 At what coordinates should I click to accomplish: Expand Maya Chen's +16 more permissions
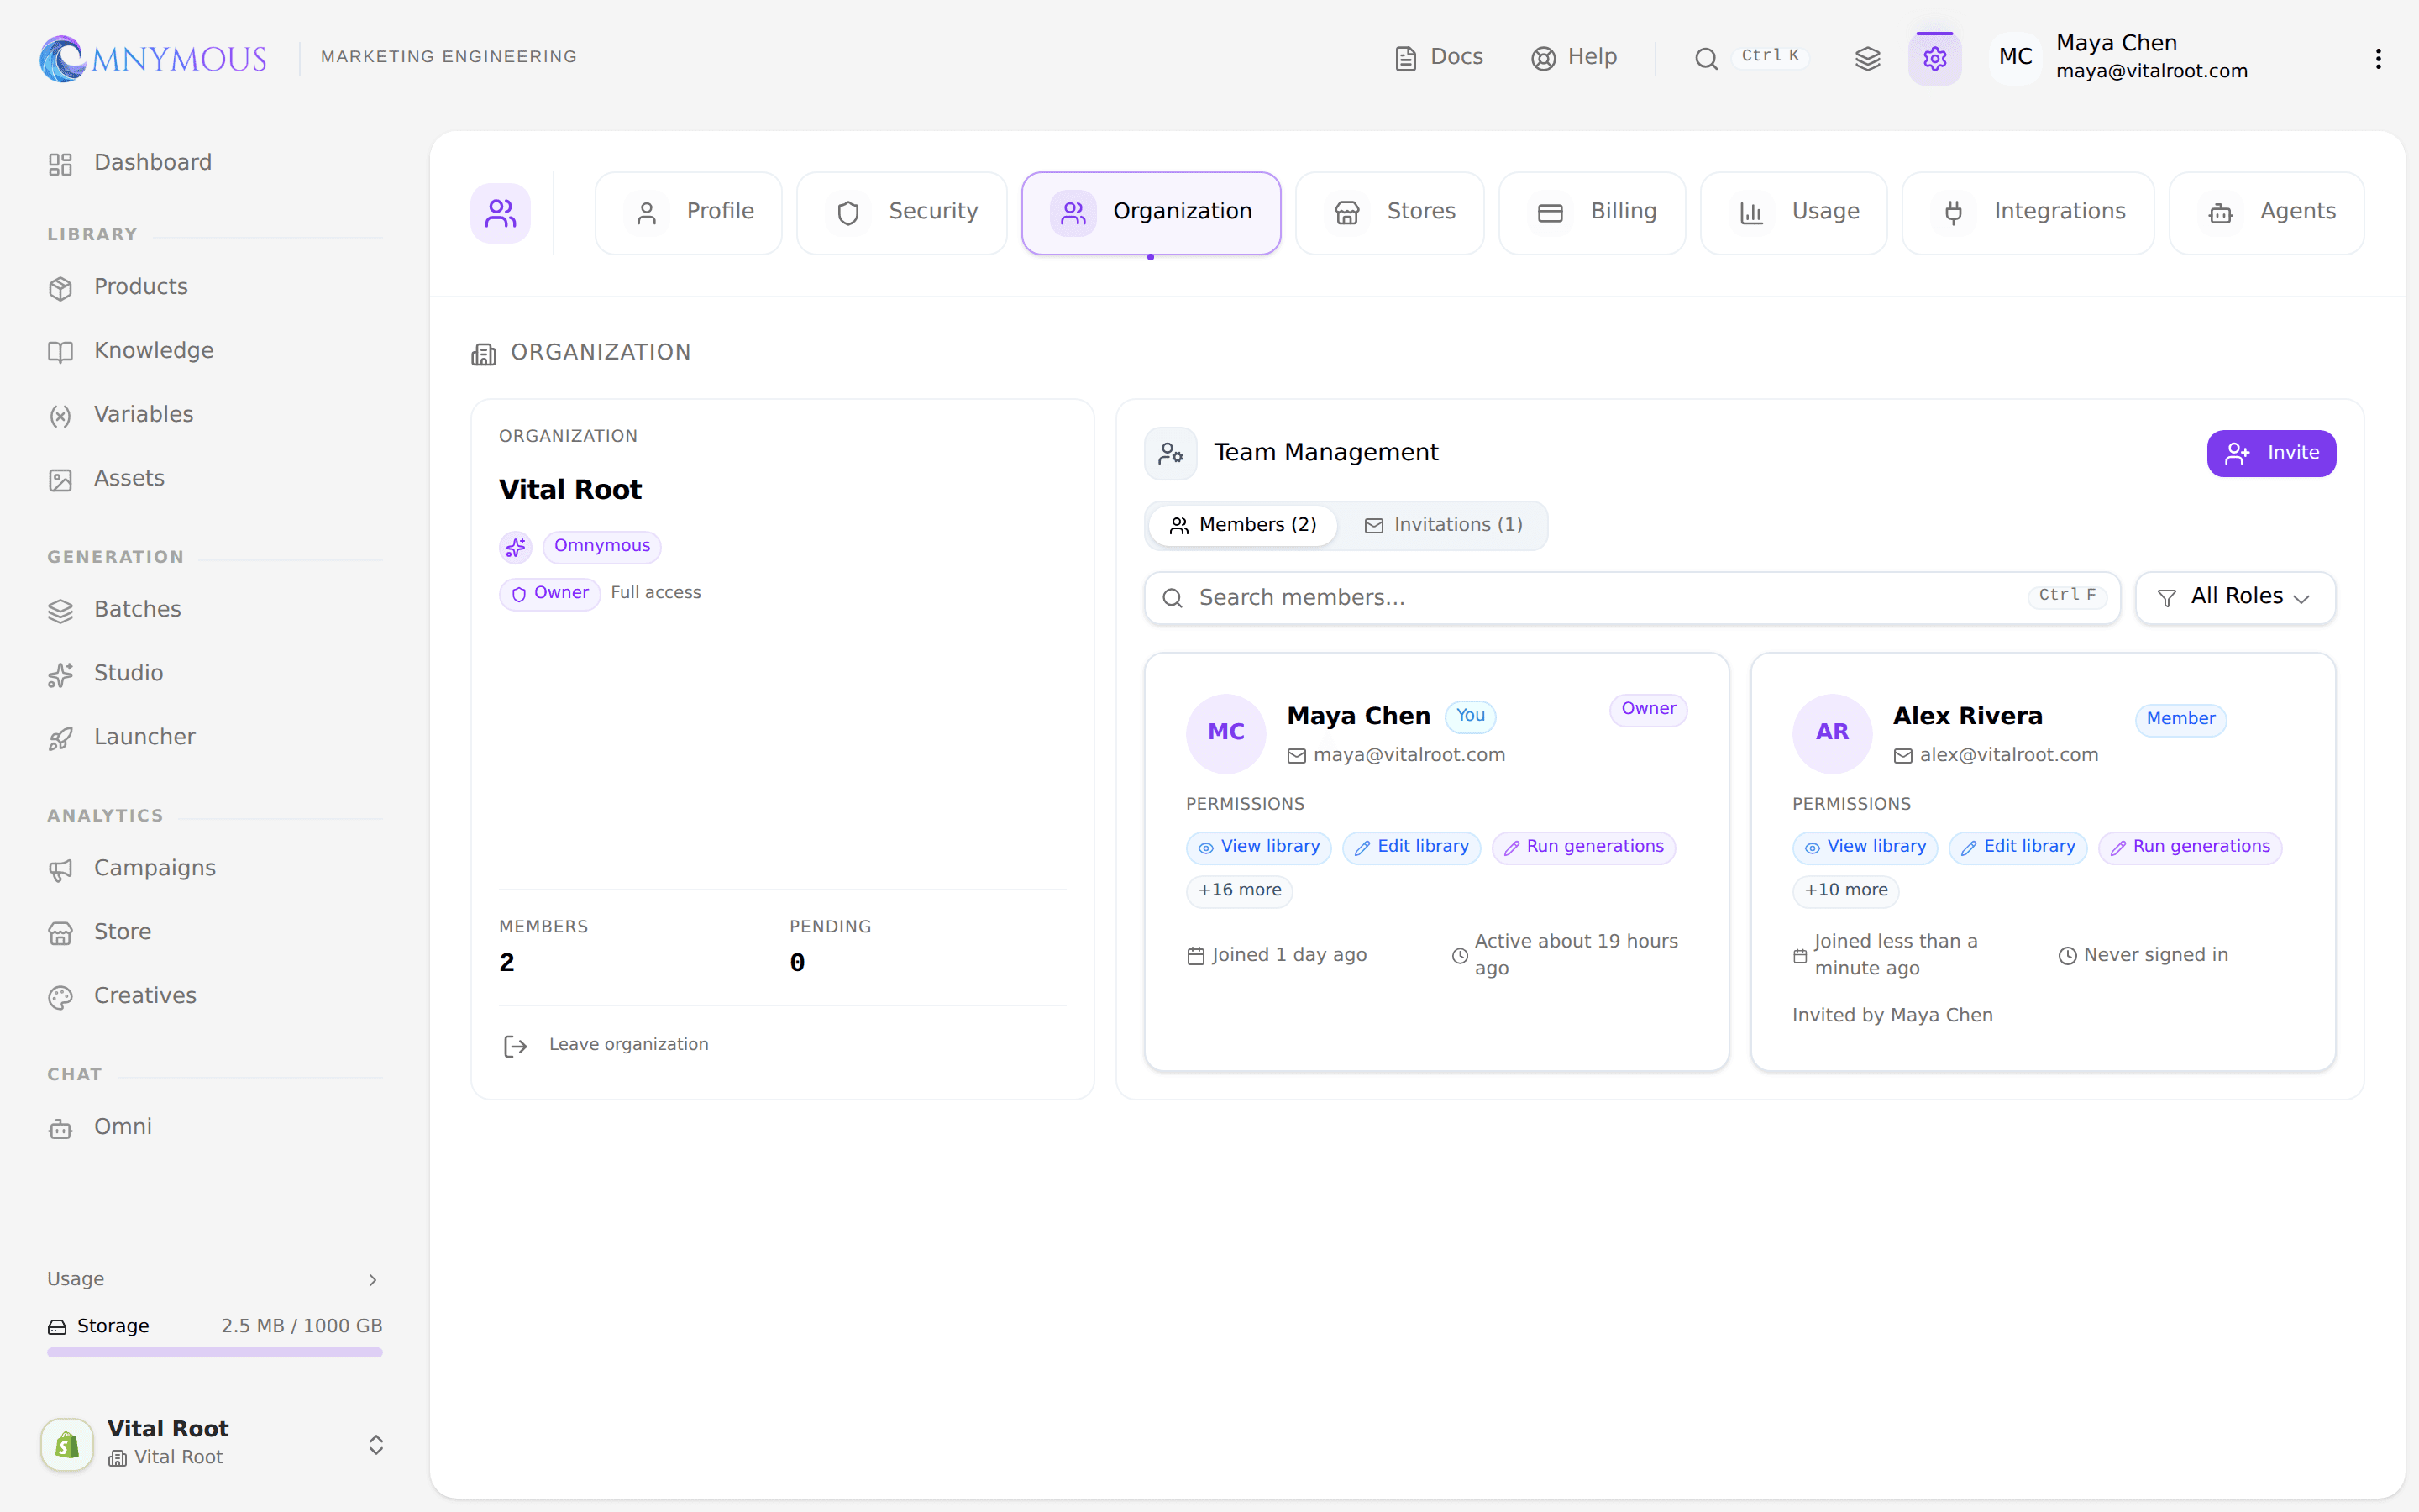point(1240,890)
